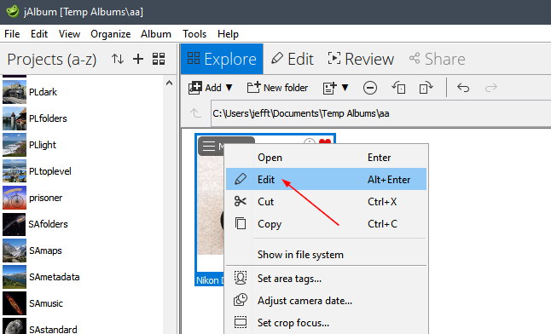This screenshot has width=551, height=334.
Task: Click the folder path input field
Action: 380,113
